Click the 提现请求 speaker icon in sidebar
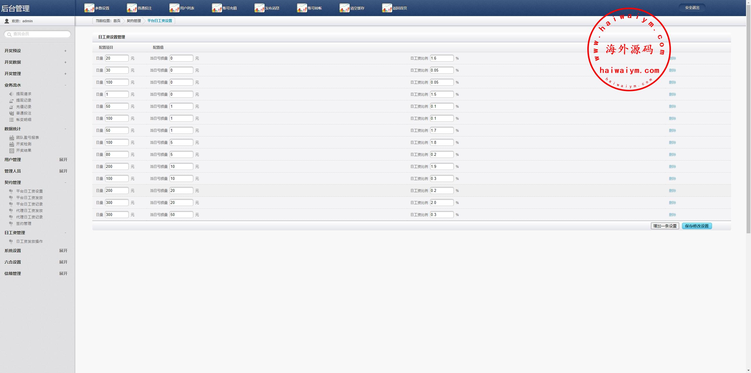 coord(11,94)
